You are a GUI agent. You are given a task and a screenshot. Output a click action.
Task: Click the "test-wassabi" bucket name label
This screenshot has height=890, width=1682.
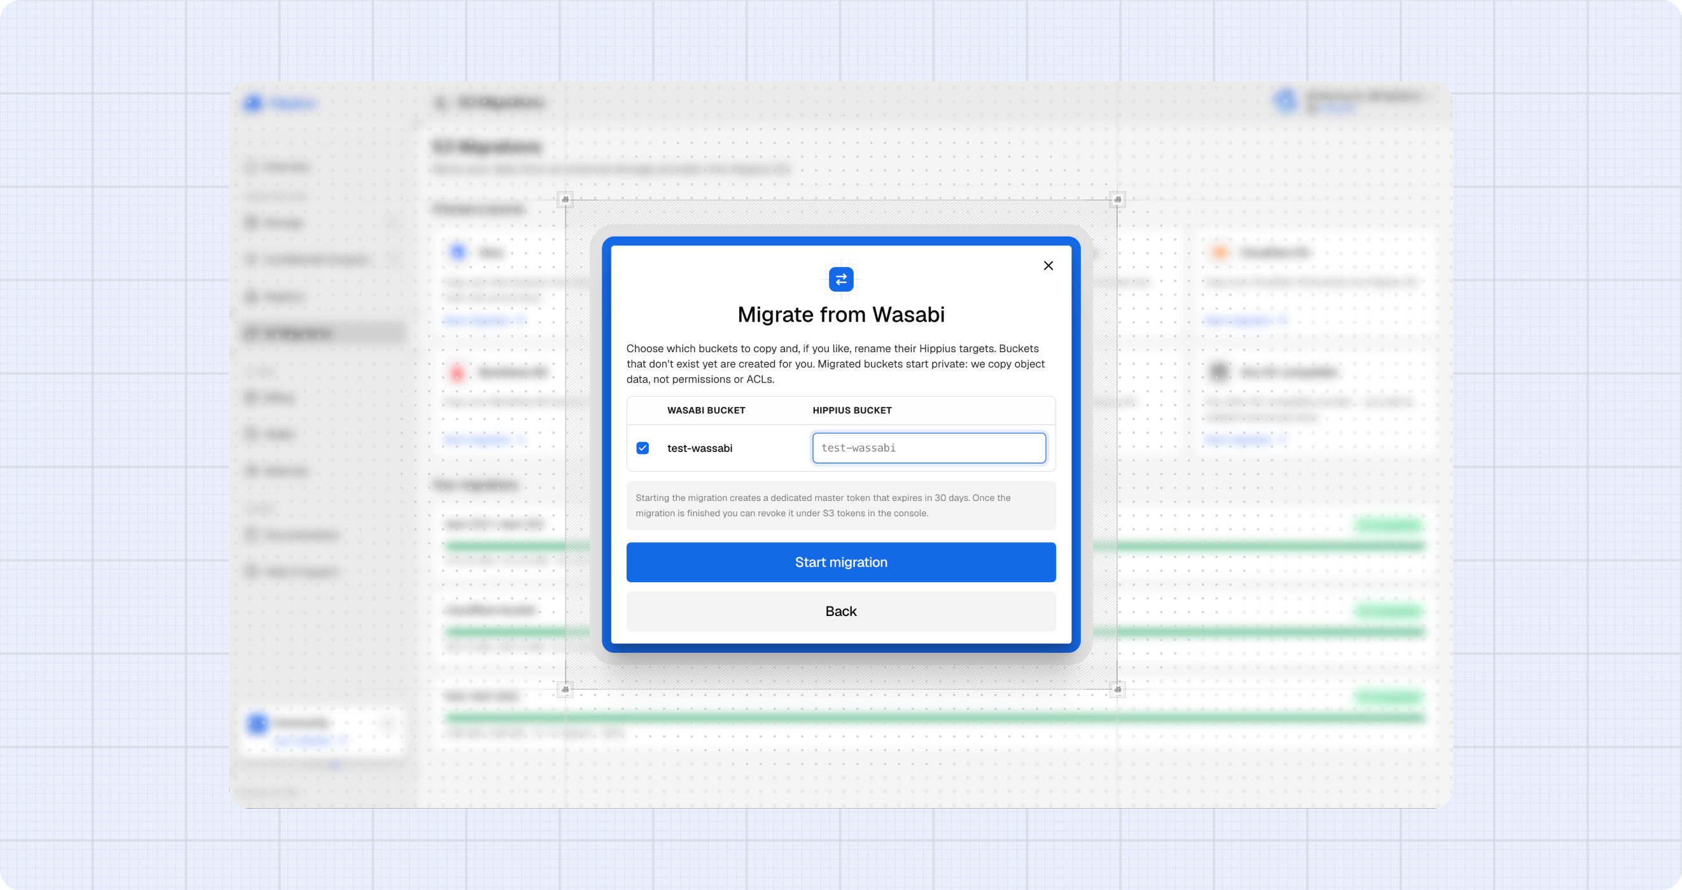tap(699, 448)
